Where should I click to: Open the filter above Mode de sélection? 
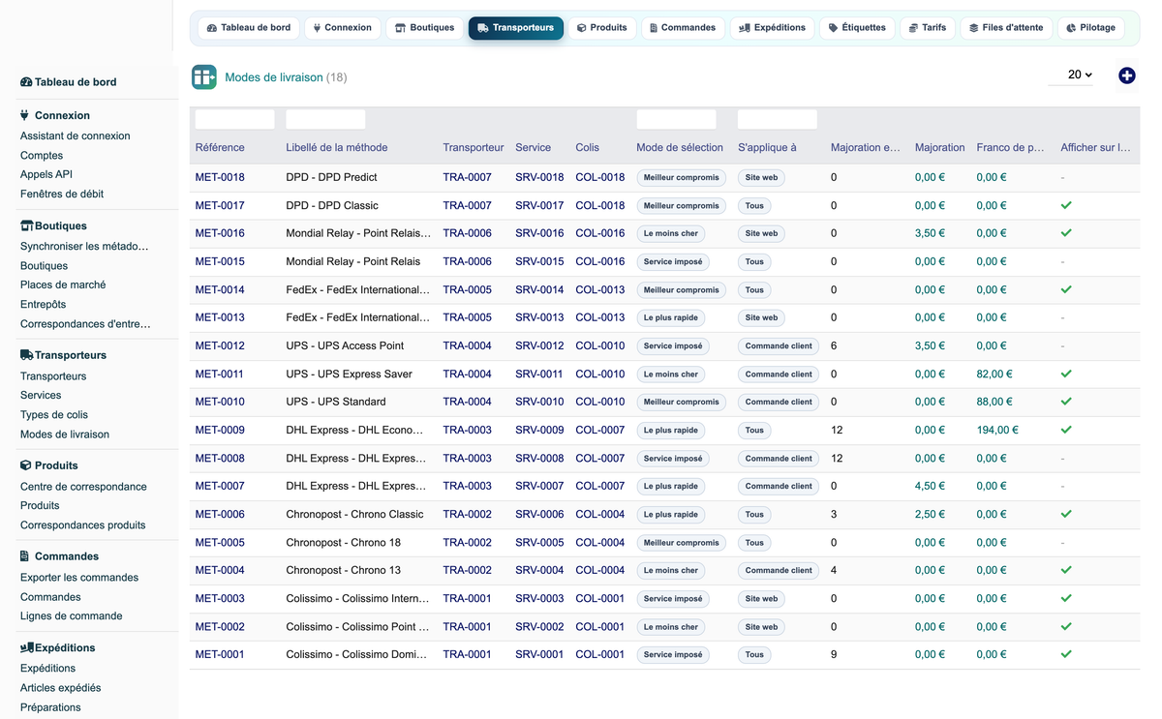676,119
